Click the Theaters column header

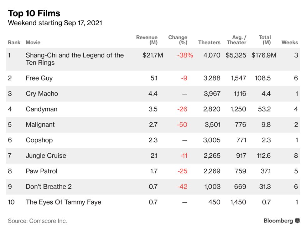coord(209,42)
